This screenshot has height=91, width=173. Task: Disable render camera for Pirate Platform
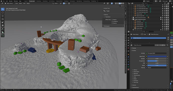pos(168,26)
